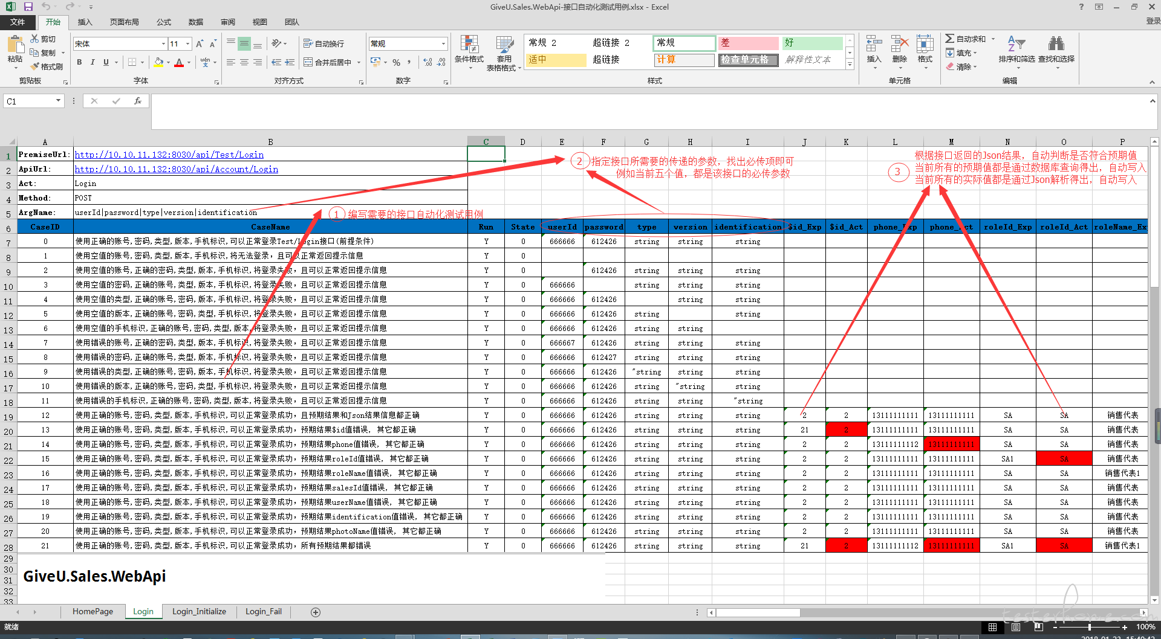Image resolution: width=1161 pixels, height=639 pixels.
Task: Follow the Test/Login URL link
Action: point(169,155)
